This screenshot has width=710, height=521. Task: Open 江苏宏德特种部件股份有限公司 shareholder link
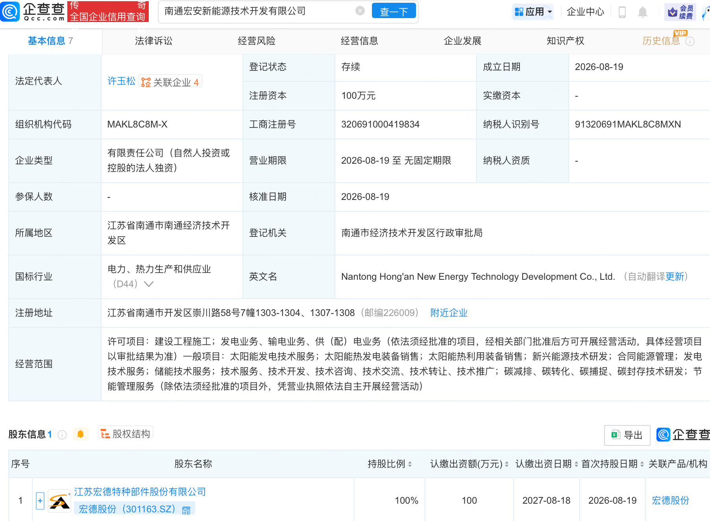click(140, 492)
